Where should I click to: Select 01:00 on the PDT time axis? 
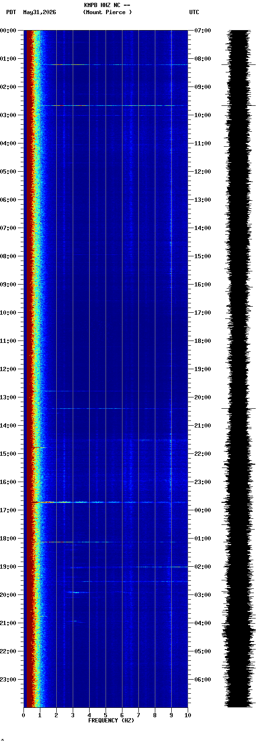click(8, 59)
